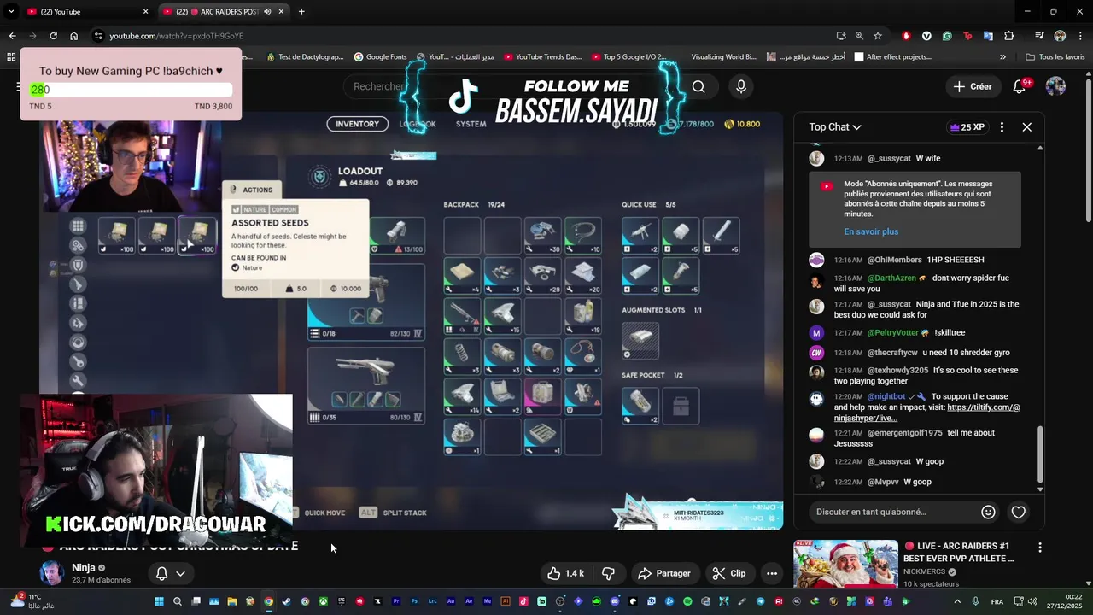The width and height of the screenshot is (1093, 615).
Task: Show more bookmarks with the chevron
Action: (x=1002, y=57)
